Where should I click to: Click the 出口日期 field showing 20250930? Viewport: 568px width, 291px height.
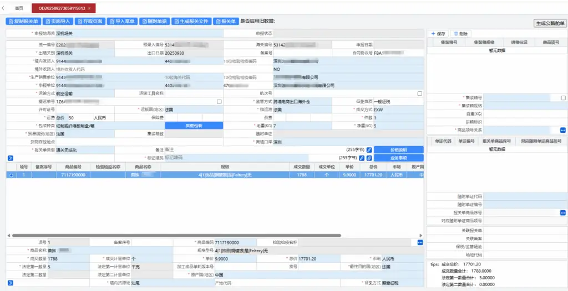tap(194, 53)
